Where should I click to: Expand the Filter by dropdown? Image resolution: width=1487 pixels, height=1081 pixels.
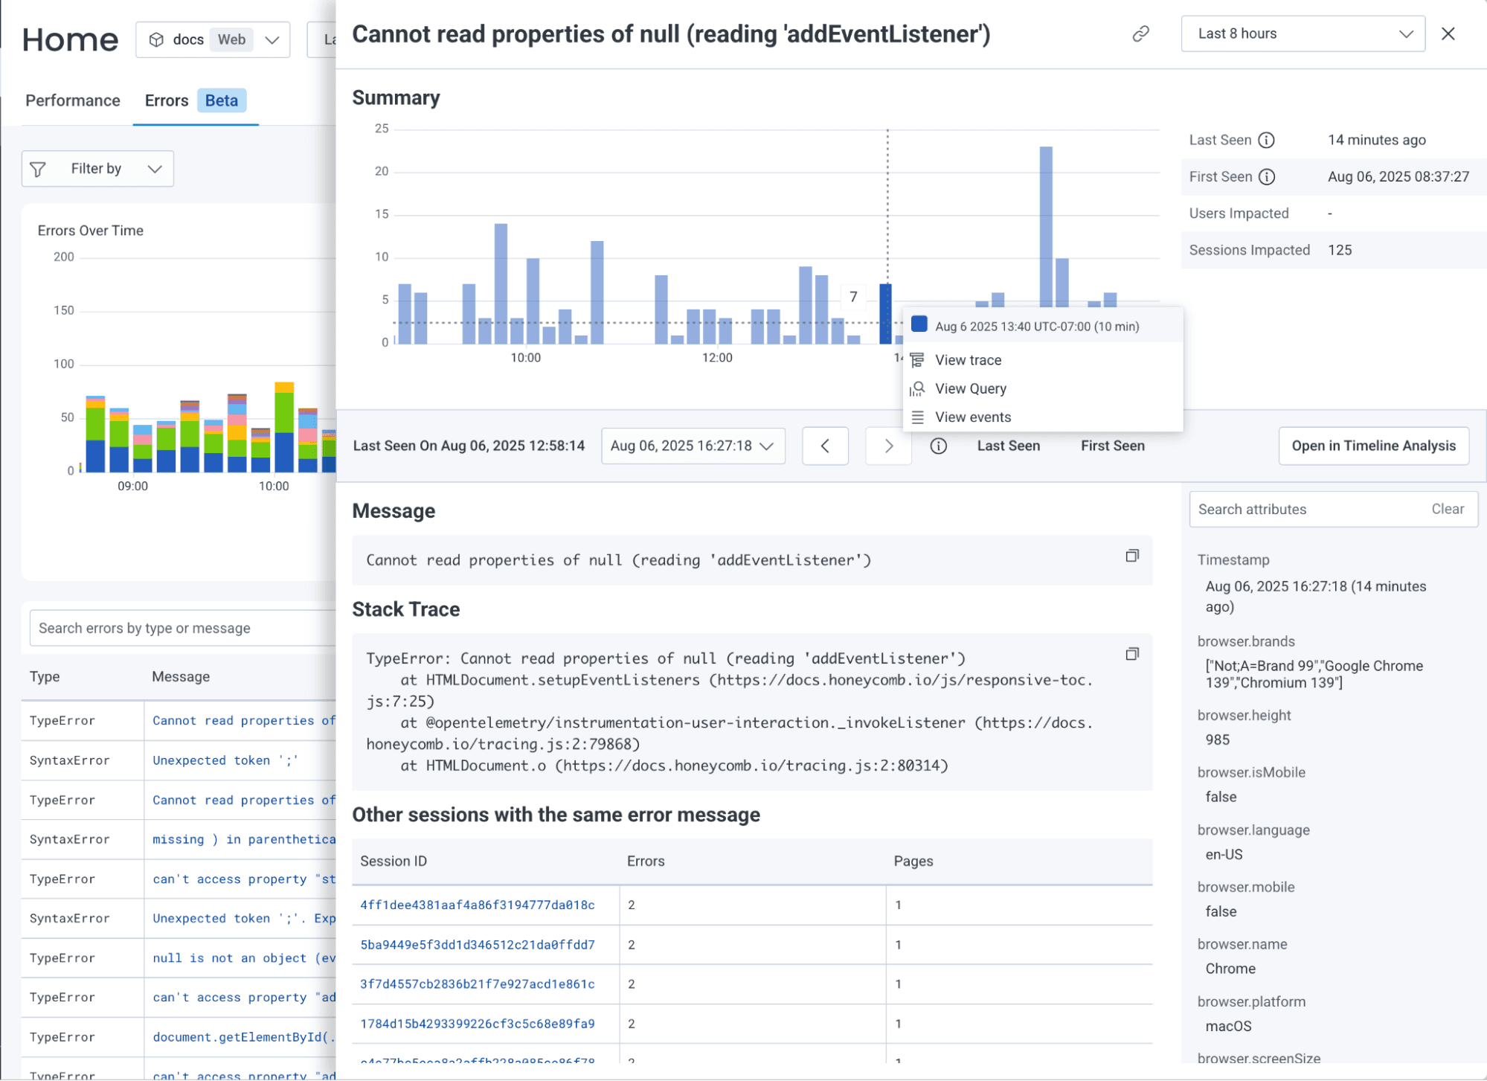97,169
